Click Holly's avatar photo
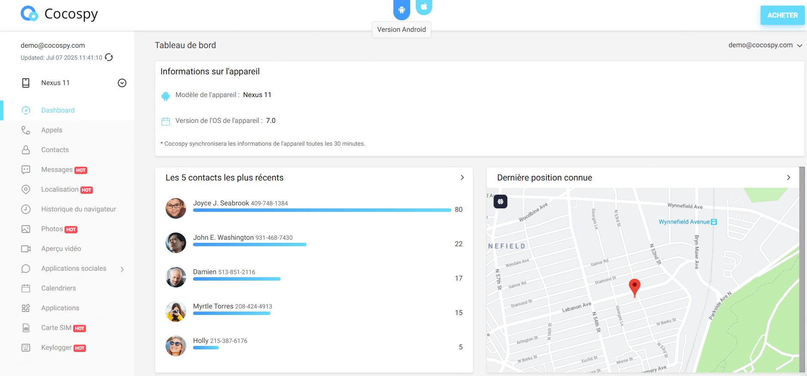The height and width of the screenshot is (376, 807). click(176, 346)
